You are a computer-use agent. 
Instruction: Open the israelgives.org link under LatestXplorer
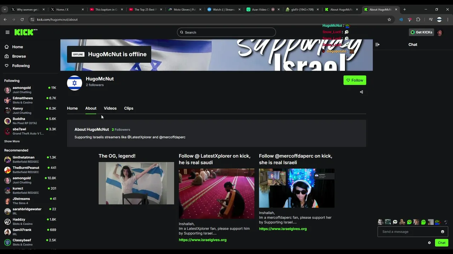click(x=202, y=240)
